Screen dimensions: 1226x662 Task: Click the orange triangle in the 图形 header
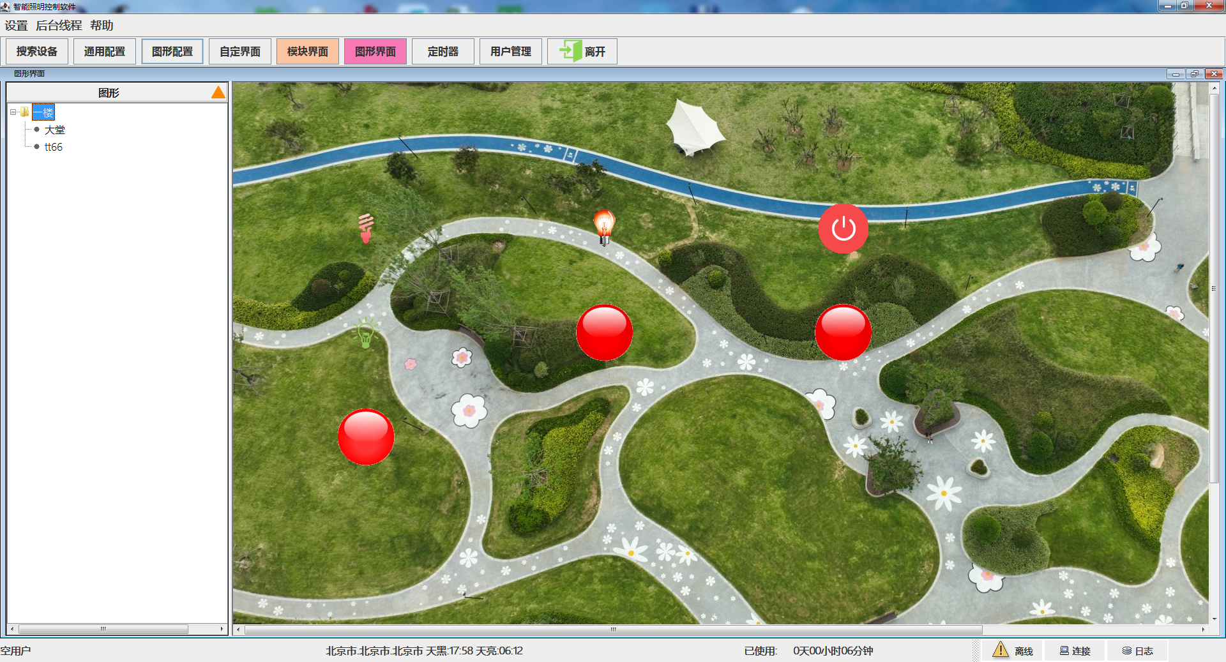pos(218,93)
